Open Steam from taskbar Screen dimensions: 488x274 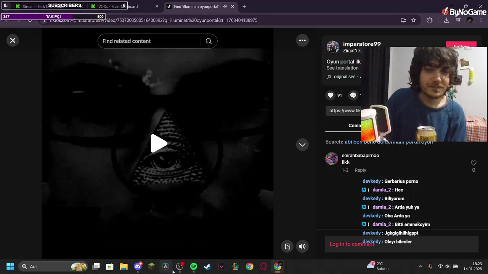click(x=207, y=266)
